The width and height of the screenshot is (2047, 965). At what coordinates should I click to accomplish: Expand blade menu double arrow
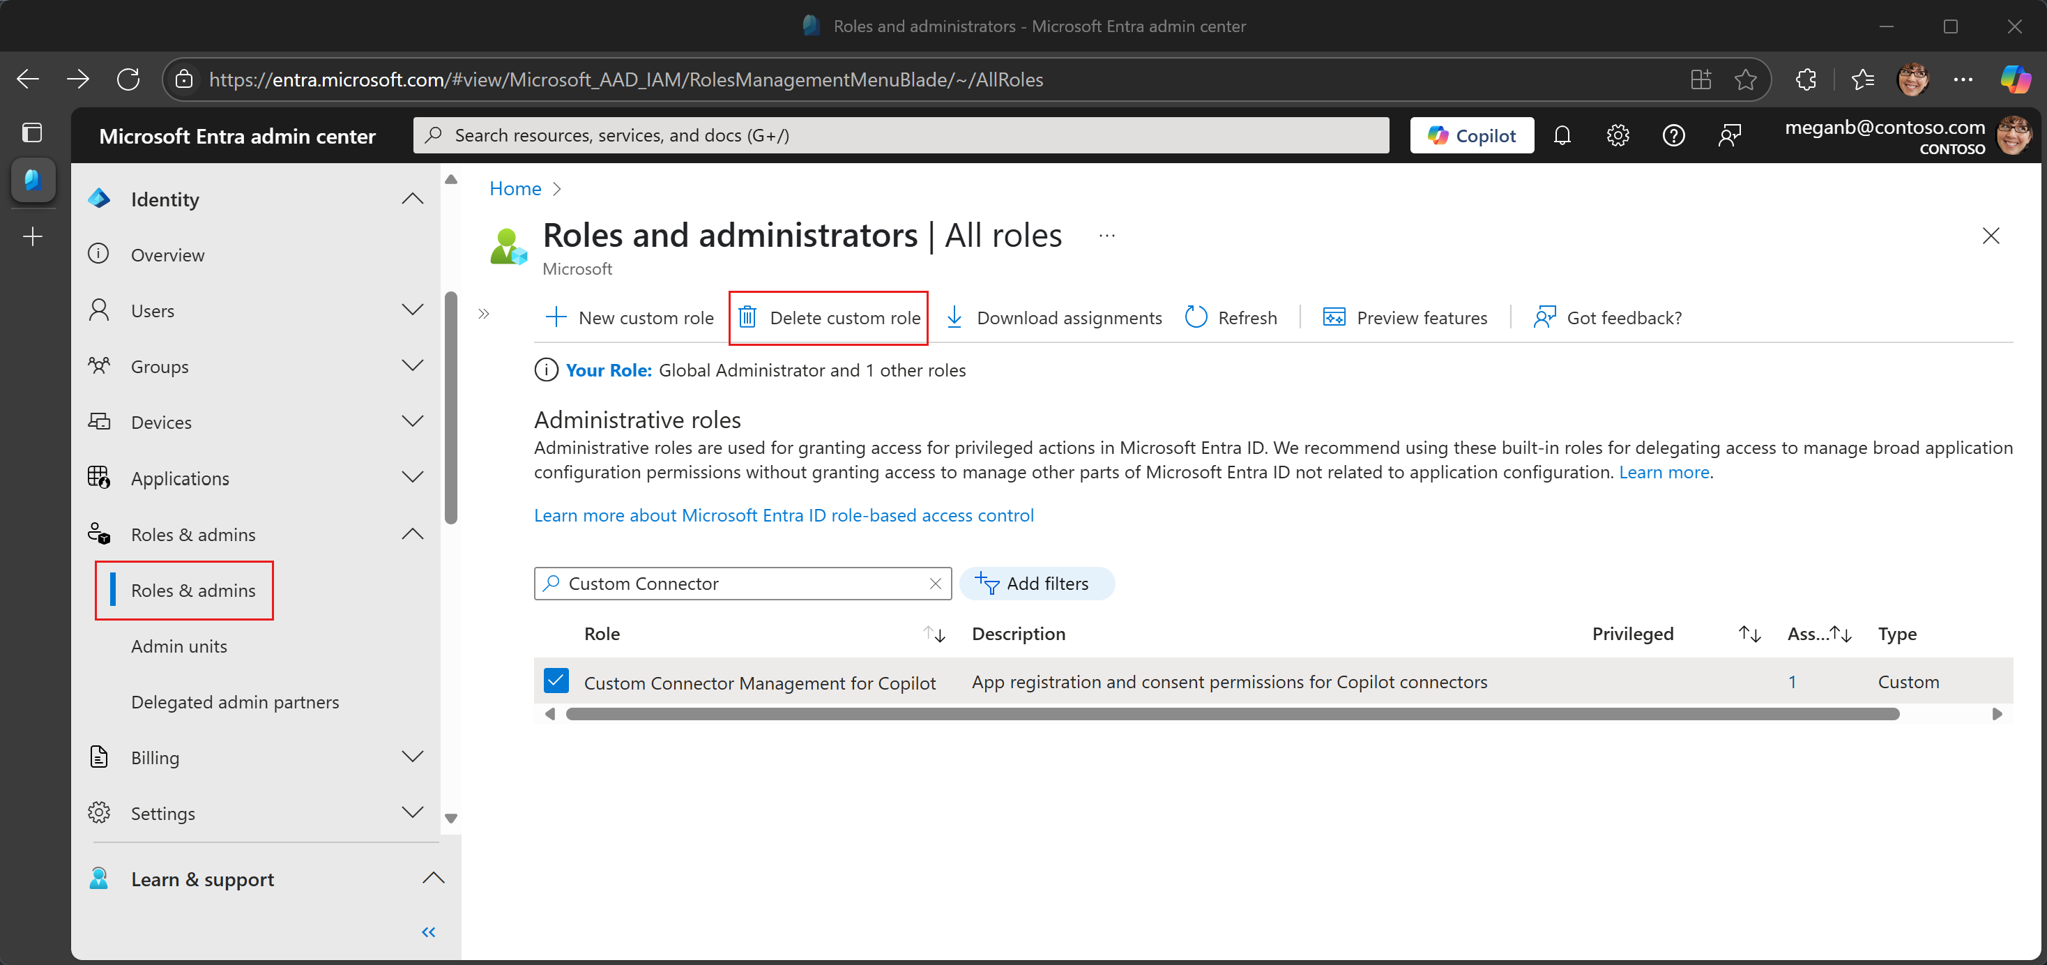483,314
